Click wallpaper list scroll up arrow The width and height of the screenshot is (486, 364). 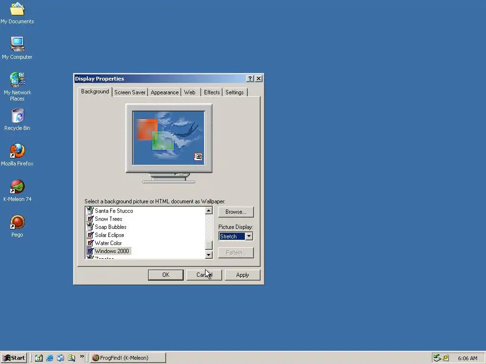[209, 210]
